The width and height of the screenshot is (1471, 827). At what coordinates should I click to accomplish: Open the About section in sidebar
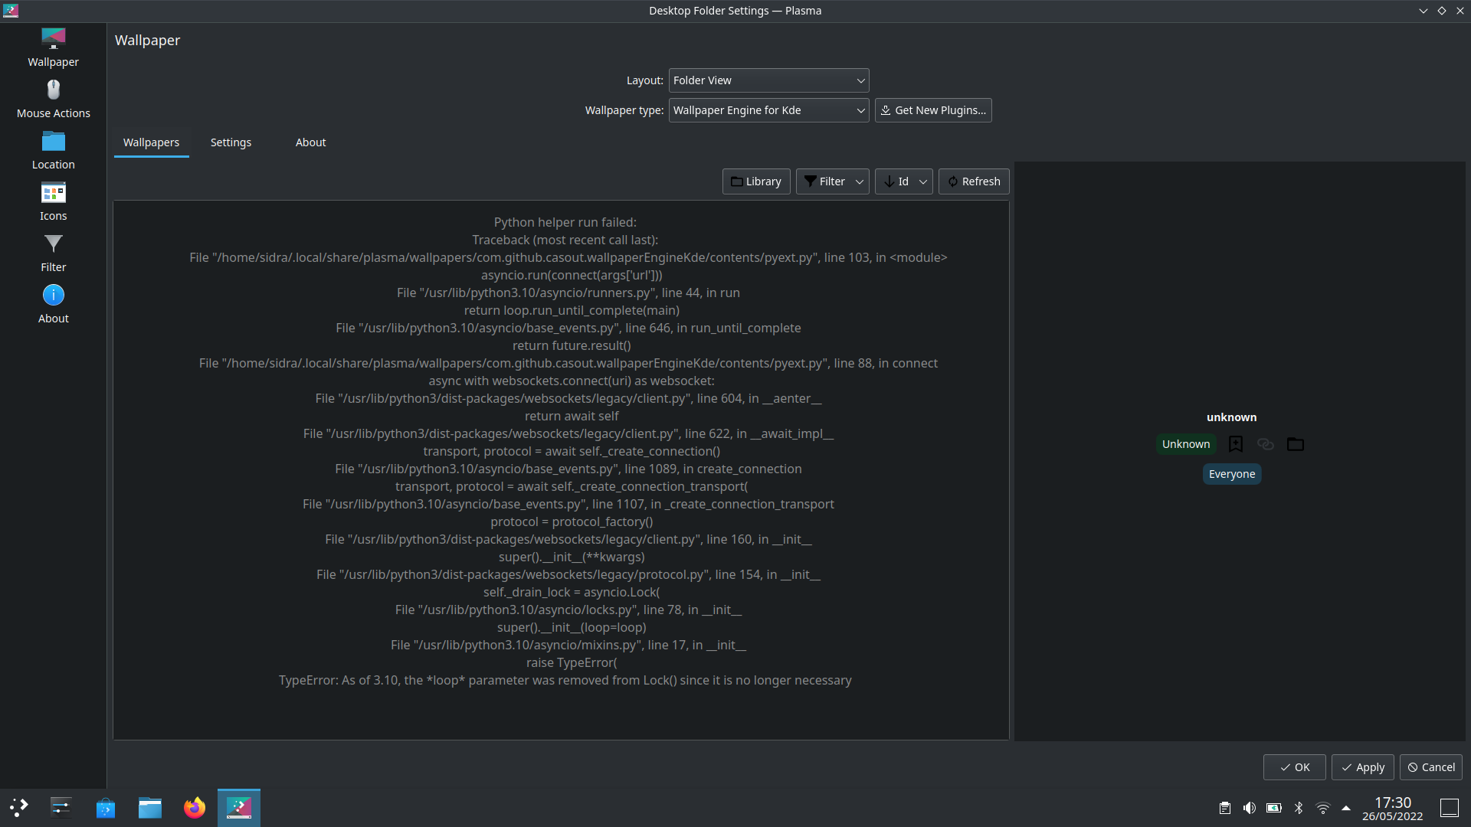point(53,303)
